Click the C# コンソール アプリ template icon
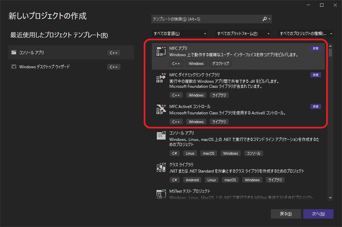 pyautogui.click(x=161, y=136)
